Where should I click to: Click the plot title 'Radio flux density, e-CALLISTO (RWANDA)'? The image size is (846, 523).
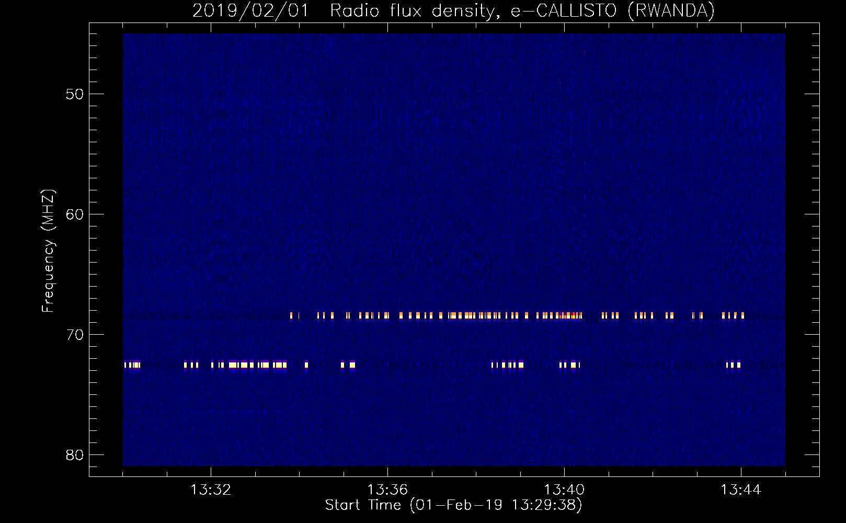pyautogui.click(x=522, y=10)
